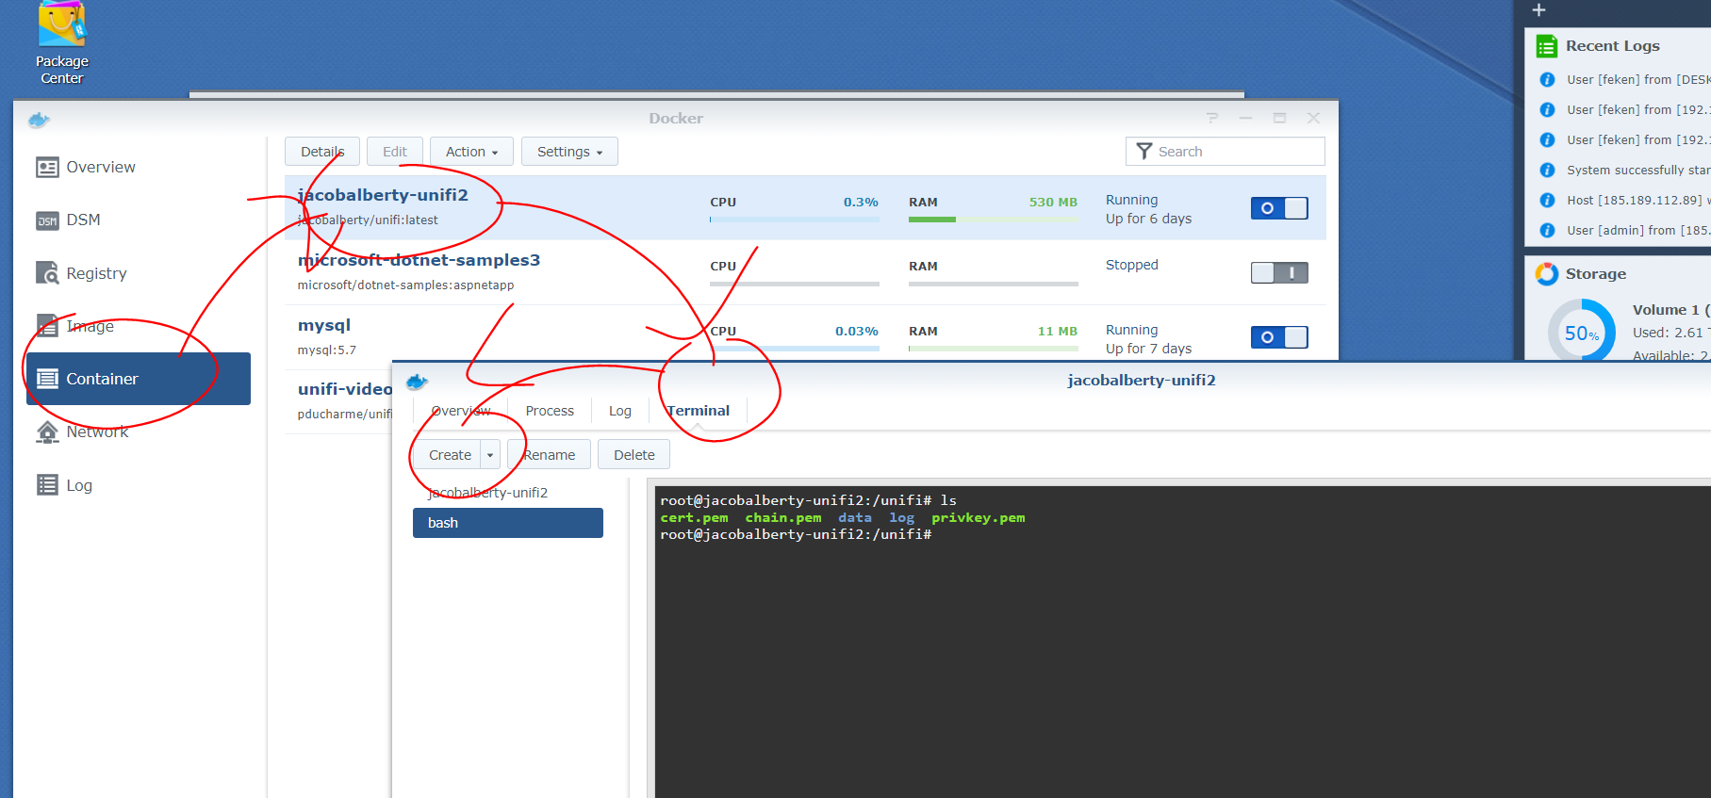Click the Recent Logs widget icon
This screenshot has height=798, width=1711.
pos(1547,46)
